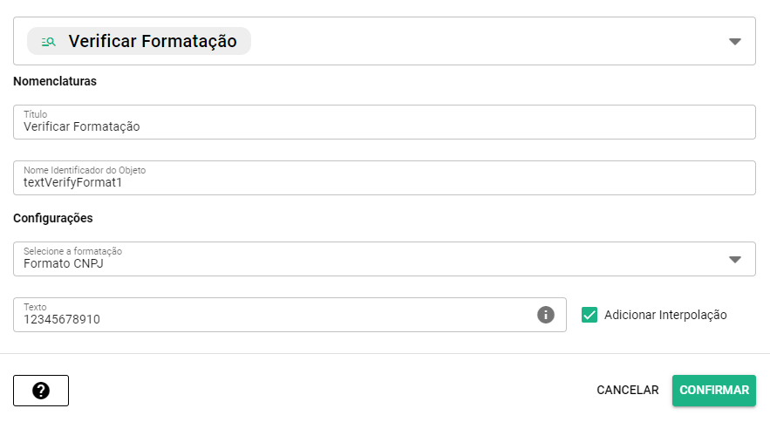Screen dimensions: 770x422
Task: Click the small Título floating label
Action: (x=35, y=114)
